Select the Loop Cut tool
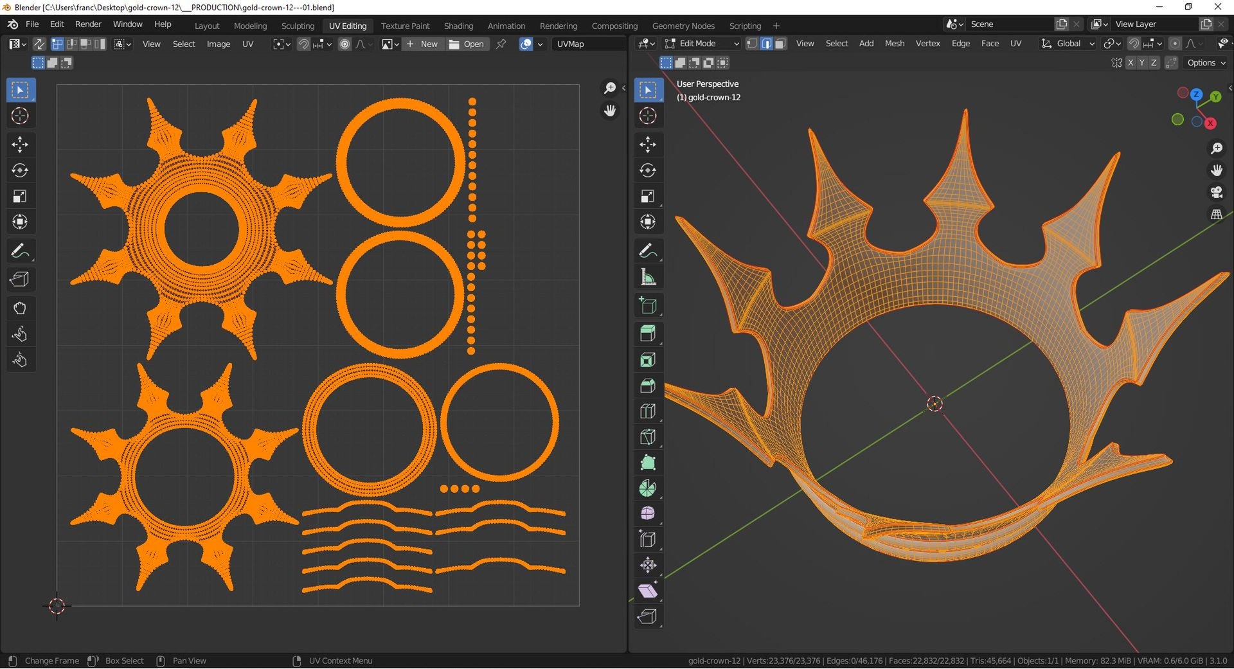The height and width of the screenshot is (669, 1234). tap(648, 411)
